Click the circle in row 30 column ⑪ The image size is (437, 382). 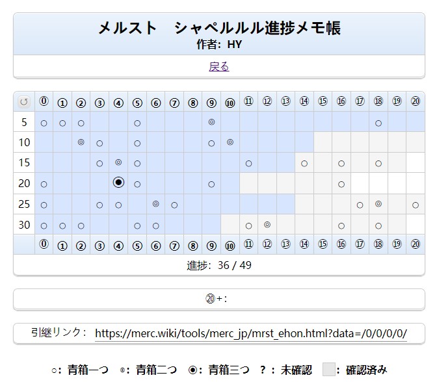tap(248, 226)
